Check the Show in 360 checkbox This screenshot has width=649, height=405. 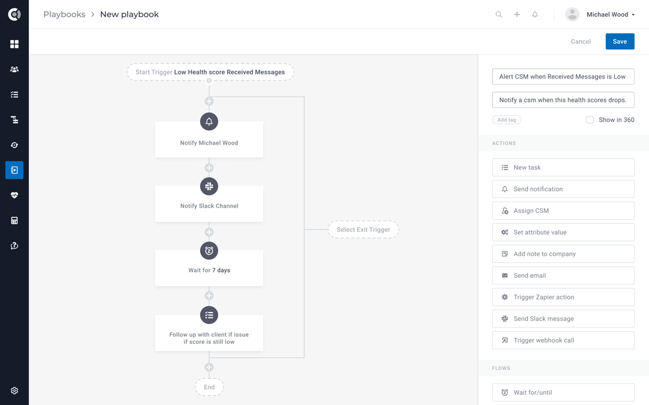[x=590, y=119]
